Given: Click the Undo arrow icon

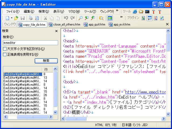Looking at the screenshot, I should click(66, 18).
